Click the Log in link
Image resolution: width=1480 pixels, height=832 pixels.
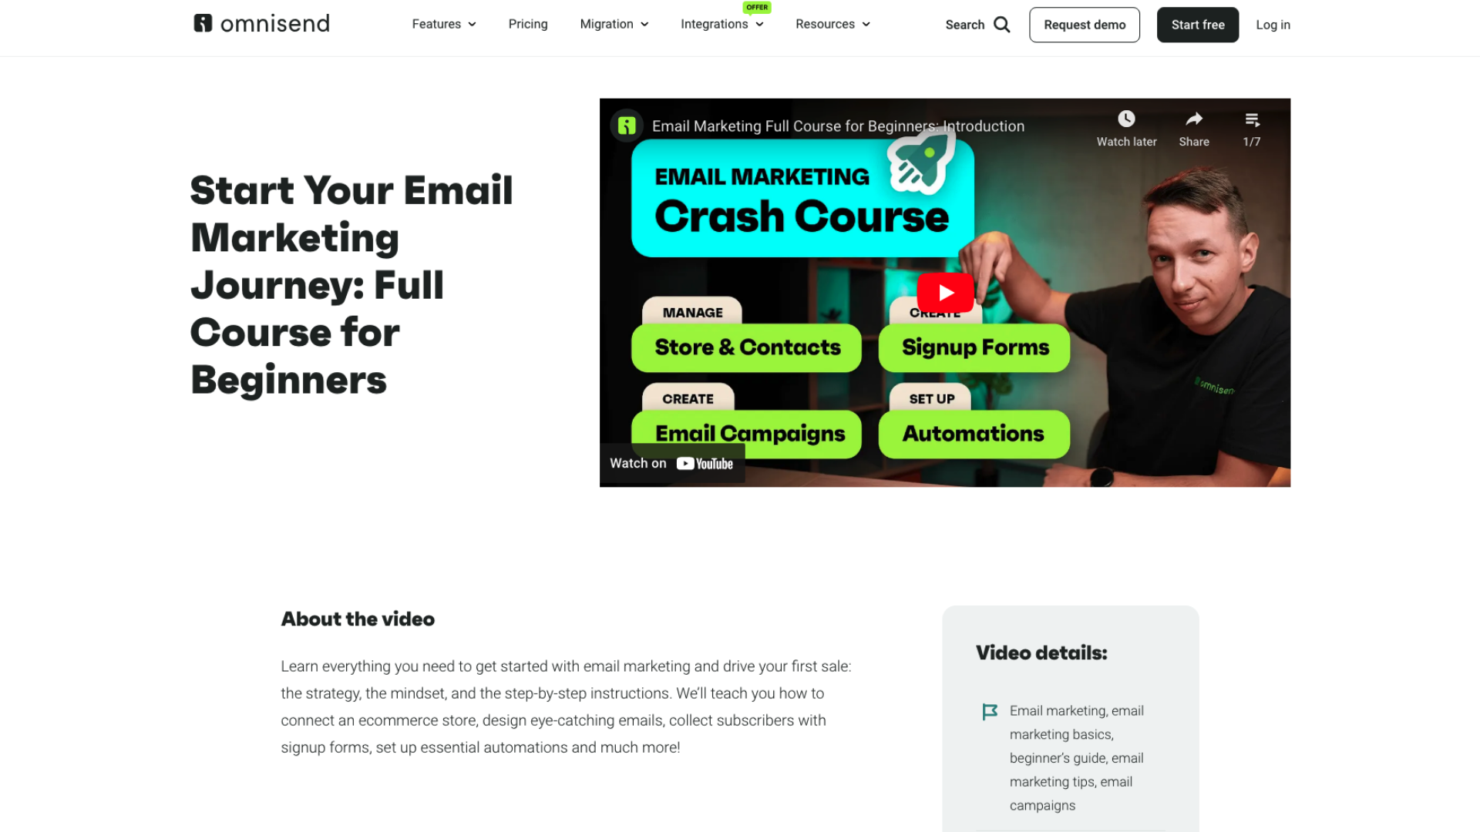(1273, 25)
